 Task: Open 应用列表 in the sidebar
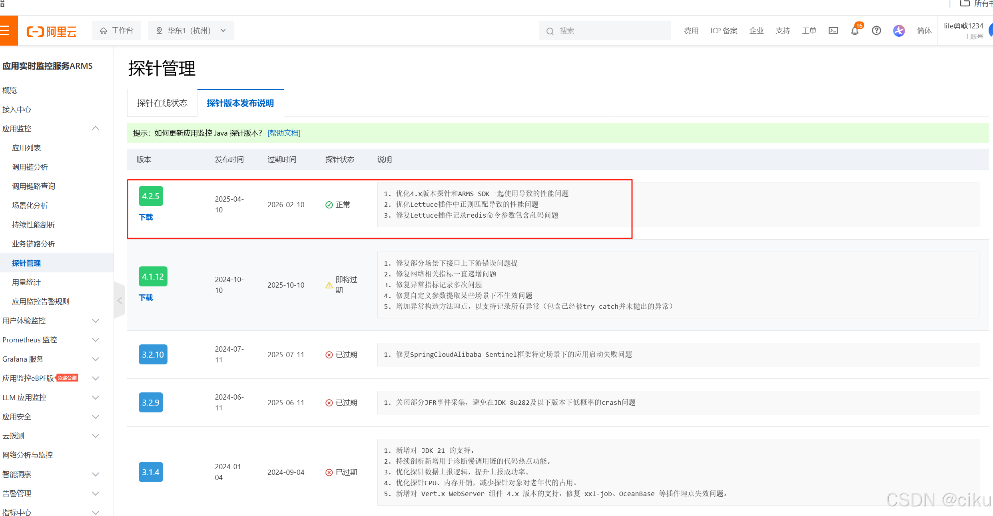coord(26,148)
